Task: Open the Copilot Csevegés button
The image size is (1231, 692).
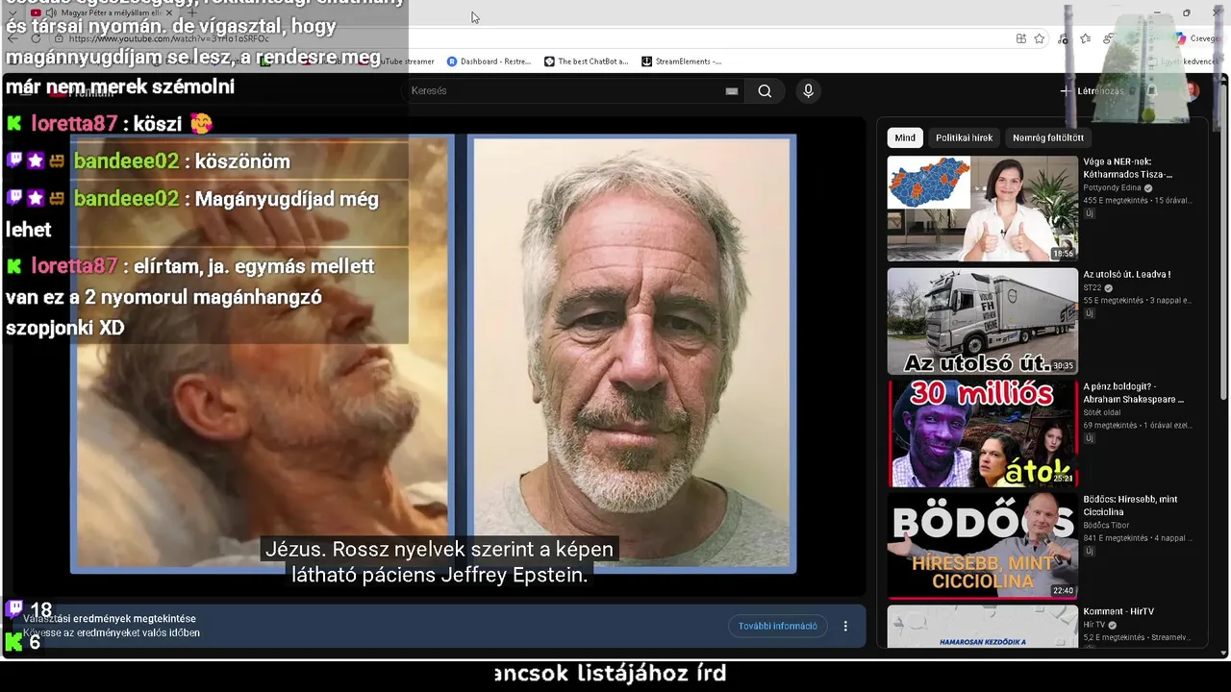Action: 1196,38
